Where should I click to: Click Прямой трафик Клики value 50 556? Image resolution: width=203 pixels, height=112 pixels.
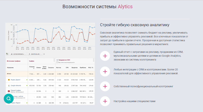coord(39,91)
